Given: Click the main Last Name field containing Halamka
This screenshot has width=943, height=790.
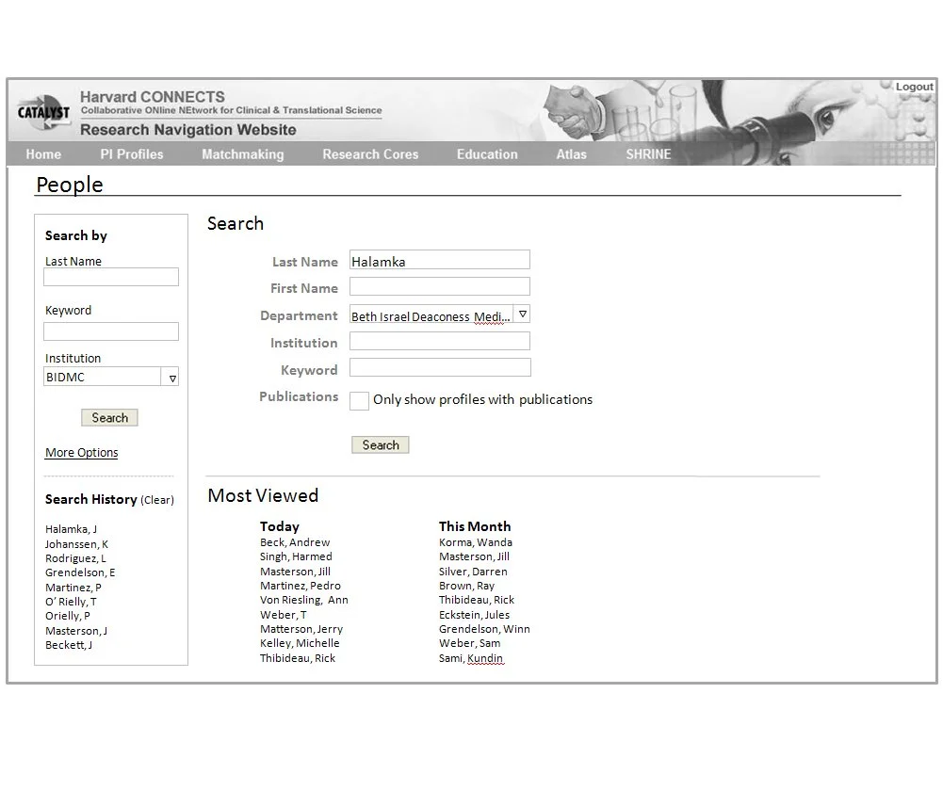Looking at the screenshot, I should (x=440, y=260).
